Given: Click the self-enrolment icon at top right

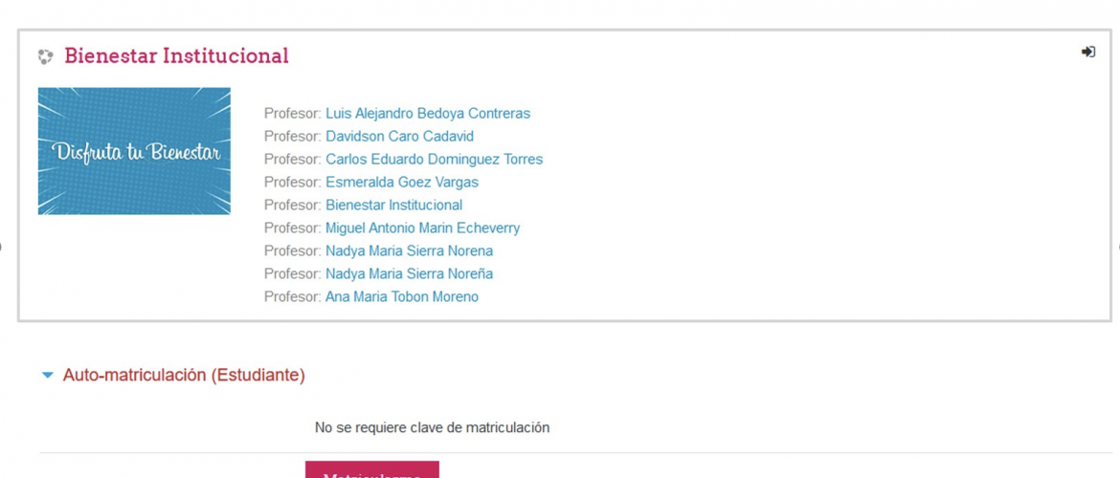Looking at the screenshot, I should click(1087, 52).
